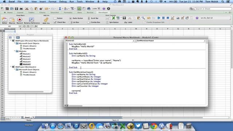Click the Search in Sheet field
Image resolution: width=233 pixels, height=131 pixels.
[x=213, y=9]
